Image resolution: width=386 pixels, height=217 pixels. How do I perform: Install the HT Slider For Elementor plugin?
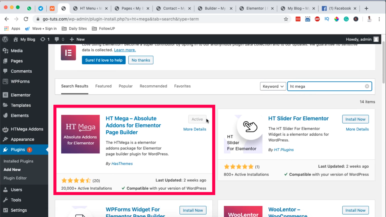pos(355,119)
